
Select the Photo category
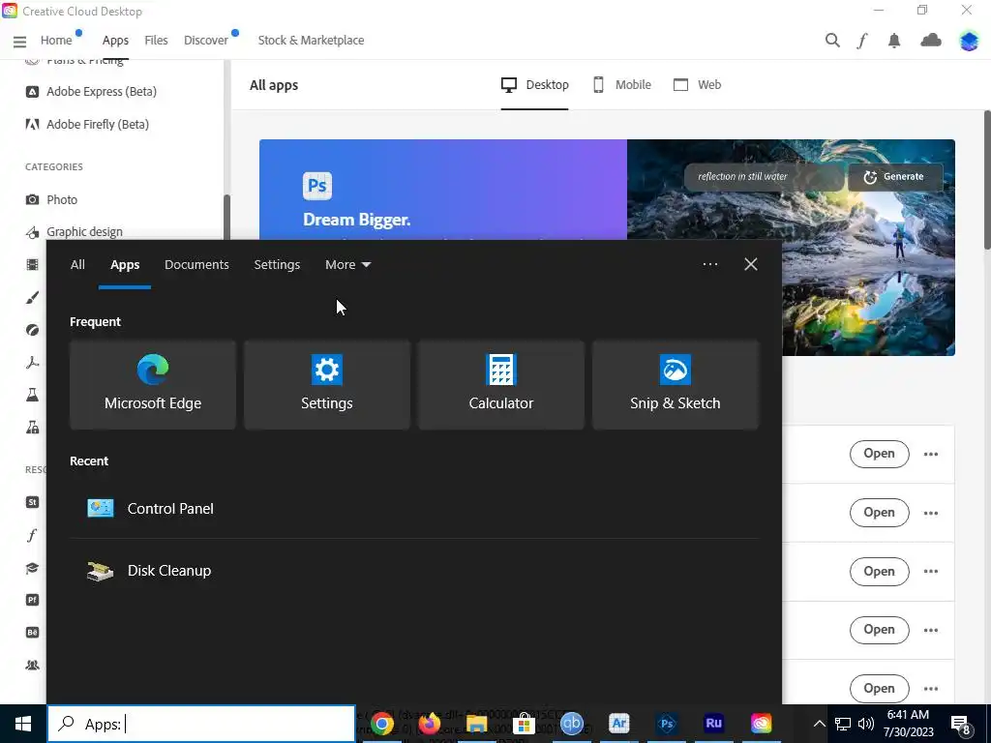pyautogui.click(x=51, y=199)
